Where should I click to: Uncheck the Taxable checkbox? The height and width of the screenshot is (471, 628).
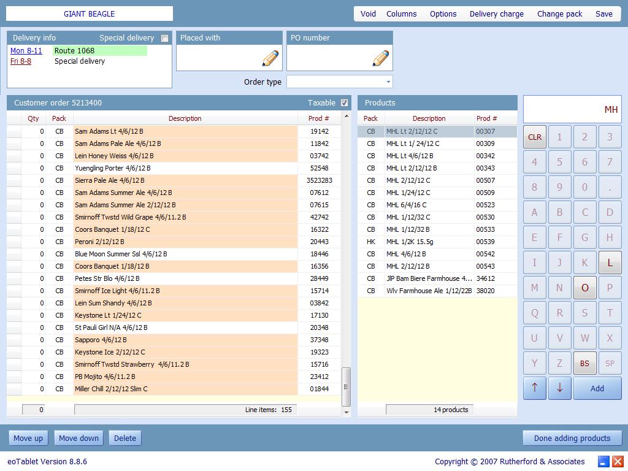coord(344,103)
